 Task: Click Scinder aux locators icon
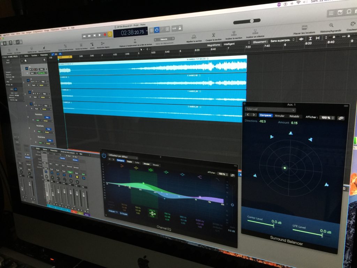pos(81,45)
